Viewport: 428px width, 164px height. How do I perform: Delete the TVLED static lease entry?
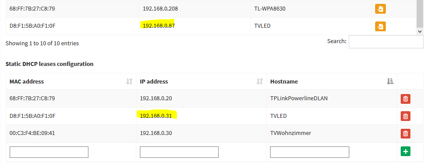(x=405, y=116)
